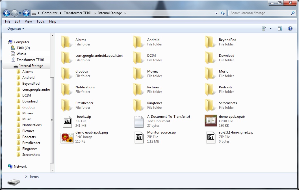Select the A_Document_To_Transfer.txt file icon
299x190 pixels.
coord(139,121)
